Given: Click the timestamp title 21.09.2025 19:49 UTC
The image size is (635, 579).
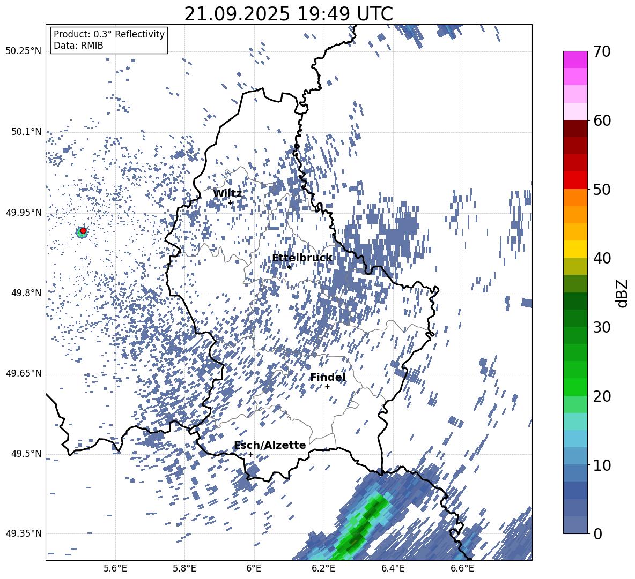Looking at the screenshot, I should coord(289,14).
